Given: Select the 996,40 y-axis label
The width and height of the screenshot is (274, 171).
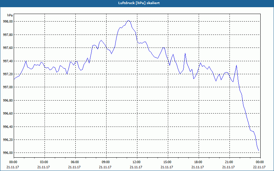Looking at the screenshot, I should [x=8, y=127].
